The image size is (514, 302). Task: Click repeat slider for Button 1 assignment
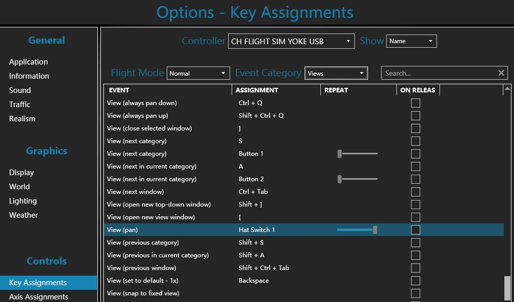point(340,154)
